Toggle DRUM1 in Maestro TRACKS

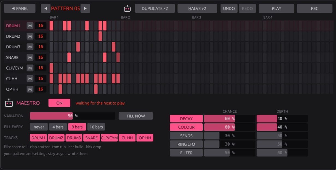coord(38,138)
